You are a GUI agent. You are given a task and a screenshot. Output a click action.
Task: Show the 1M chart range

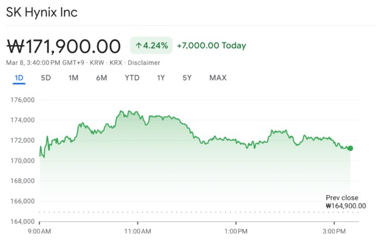click(x=73, y=78)
